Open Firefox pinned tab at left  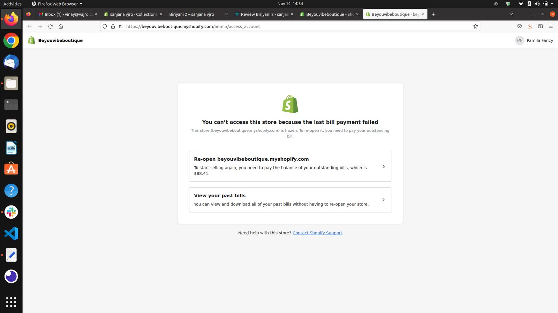[x=28, y=14]
